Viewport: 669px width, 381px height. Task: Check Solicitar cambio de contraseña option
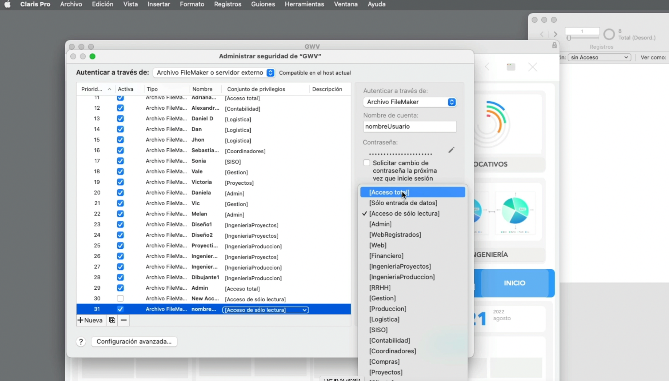366,163
